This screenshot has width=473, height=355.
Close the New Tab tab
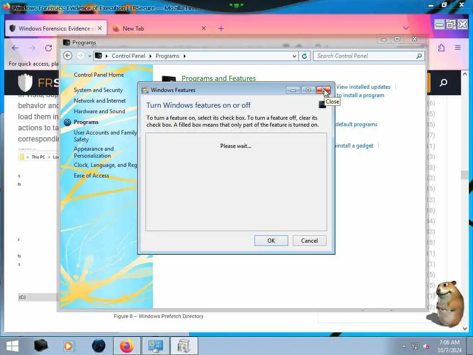pos(204,28)
